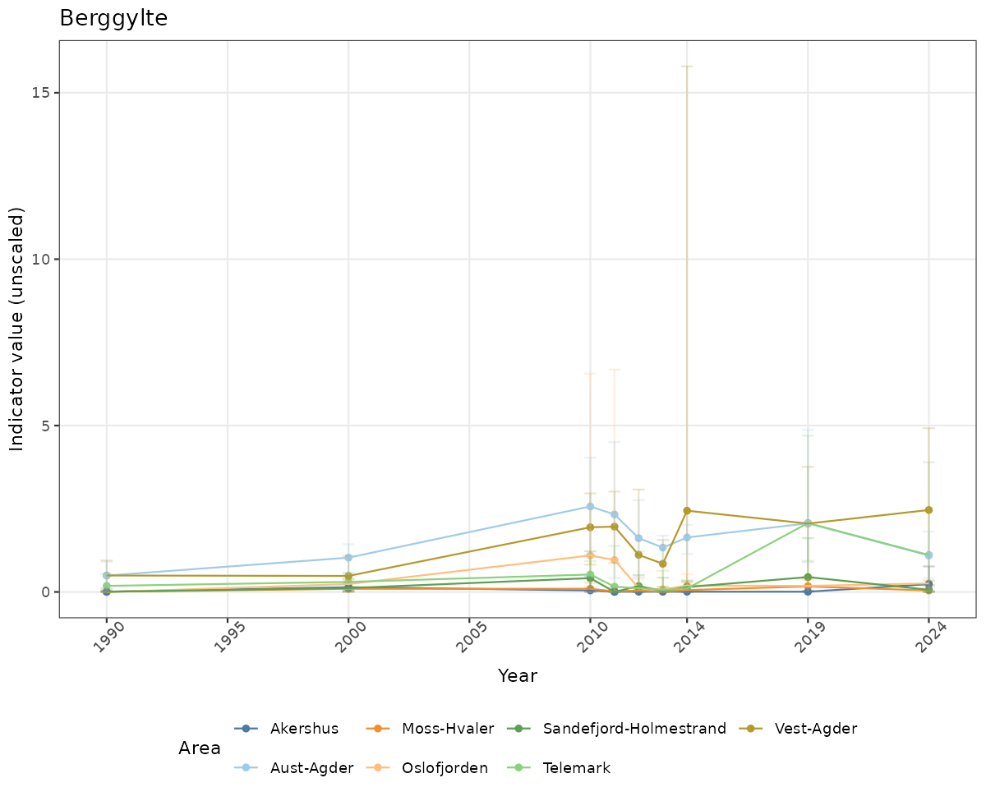Click the Vest-Agder data point at 2014
This screenshot has height=801, width=986.
(687, 511)
